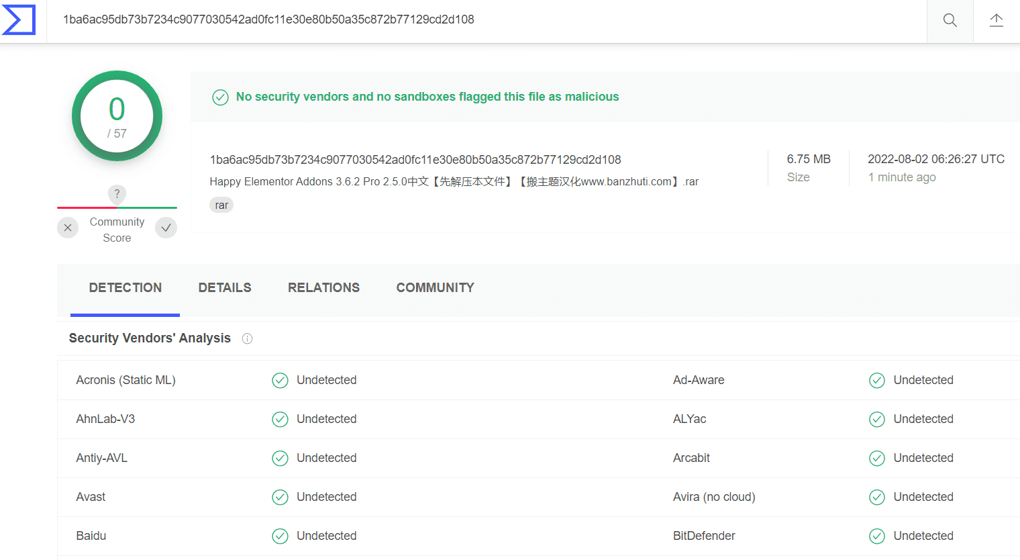Image resolution: width=1020 pixels, height=560 pixels.
Task: Click the Antiy-AVL vendor name
Action: click(102, 458)
